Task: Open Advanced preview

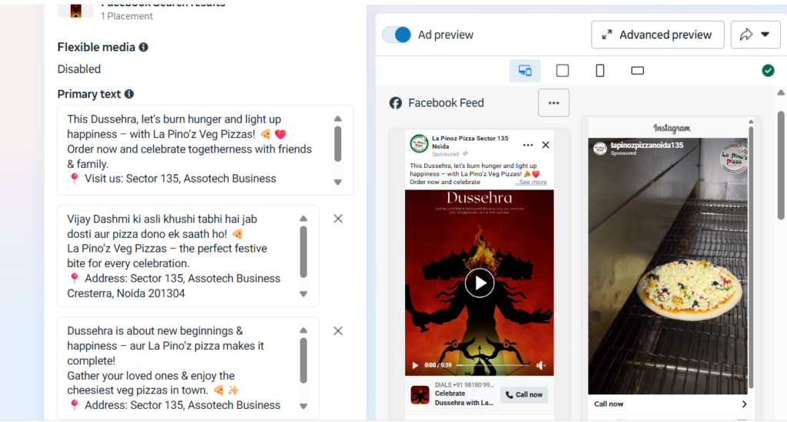Action: tap(657, 35)
